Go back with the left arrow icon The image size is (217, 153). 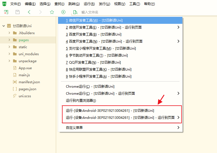(29, 12)
